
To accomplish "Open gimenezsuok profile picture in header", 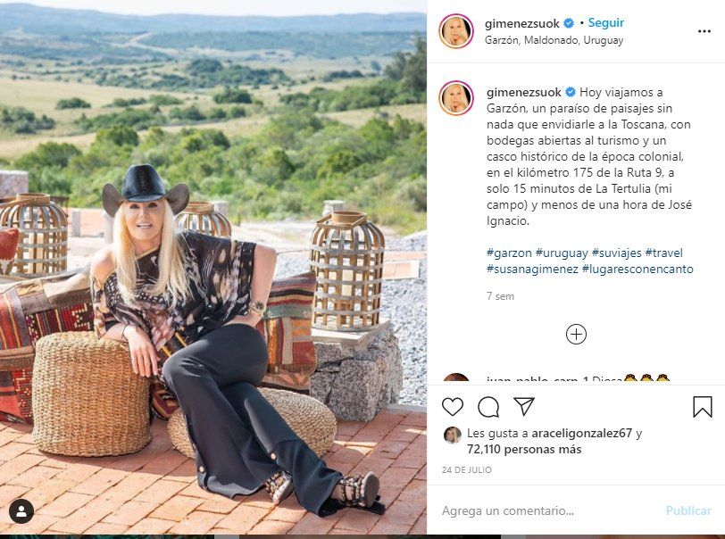I will pos(456,31).
